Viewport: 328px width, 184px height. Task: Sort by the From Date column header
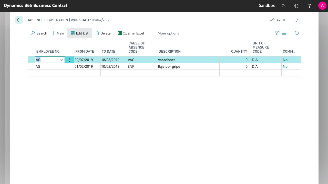85,51
